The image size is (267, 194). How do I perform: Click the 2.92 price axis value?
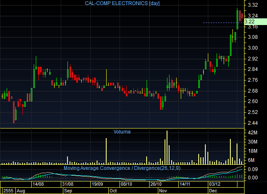tap(253, 59)
